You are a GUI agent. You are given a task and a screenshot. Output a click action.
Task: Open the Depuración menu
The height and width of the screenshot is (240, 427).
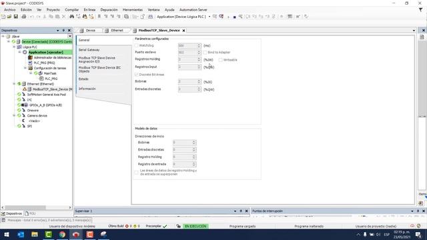109,10
